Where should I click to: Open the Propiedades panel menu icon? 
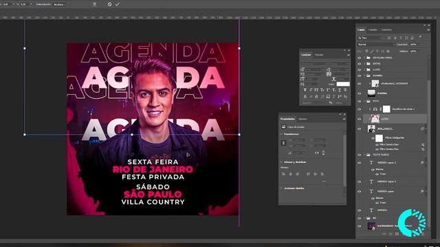click(x=344, y=119)
